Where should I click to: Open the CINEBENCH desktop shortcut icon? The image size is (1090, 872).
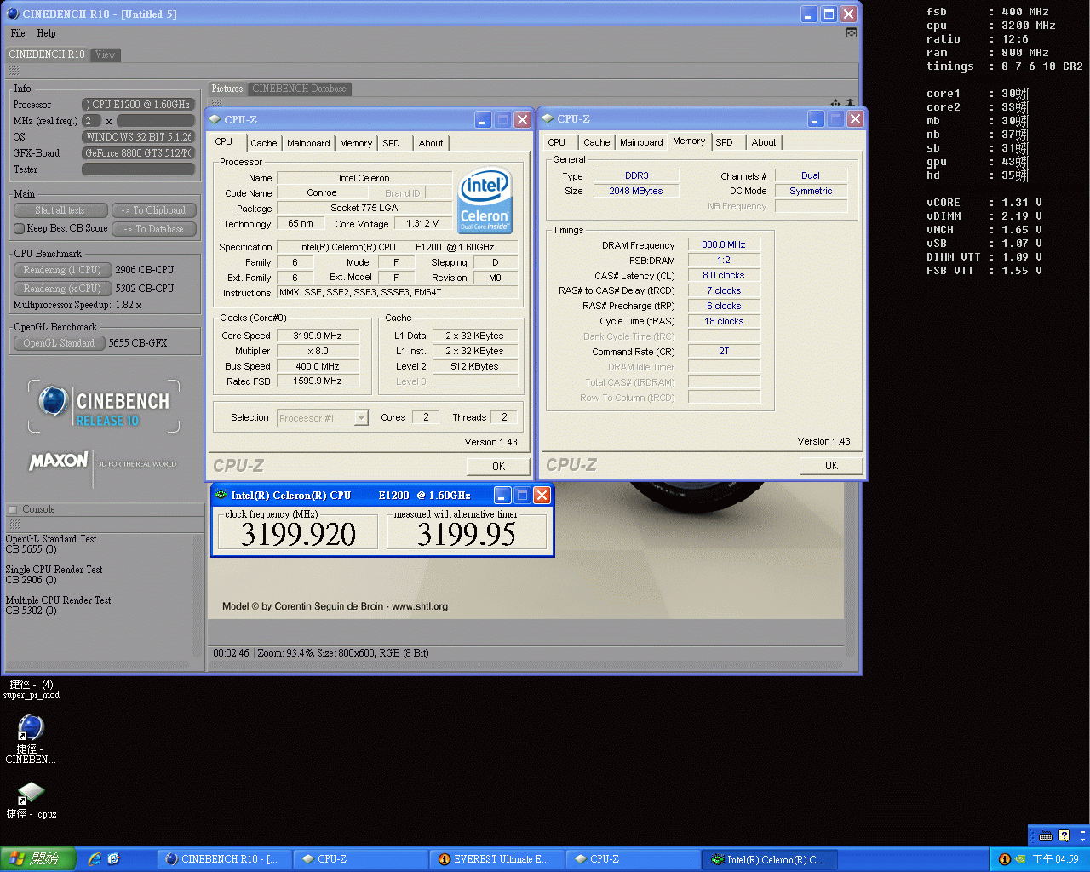click(x=31, y=727)
